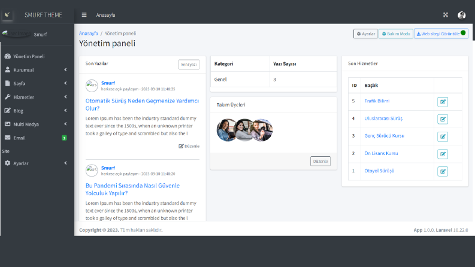Expand the Multi Medya sidebar menu arrow
This screenshot has height=267, width=475.
(x=65, y=124)
